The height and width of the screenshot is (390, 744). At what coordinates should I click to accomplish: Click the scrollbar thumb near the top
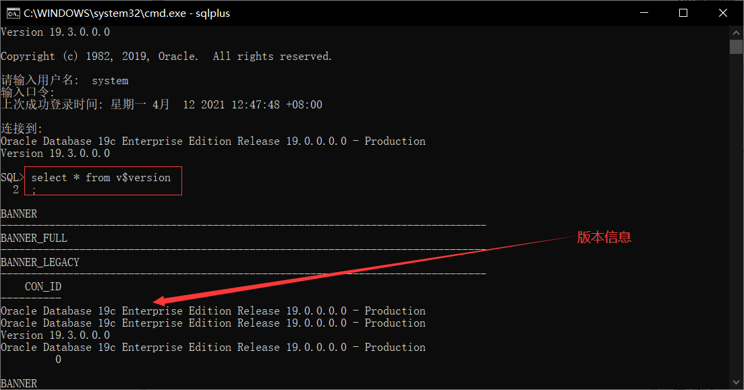click(x=736, y=46)
